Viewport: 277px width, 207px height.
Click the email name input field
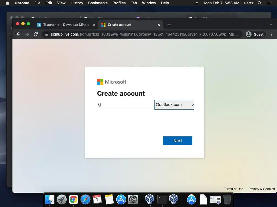point(125,105)
